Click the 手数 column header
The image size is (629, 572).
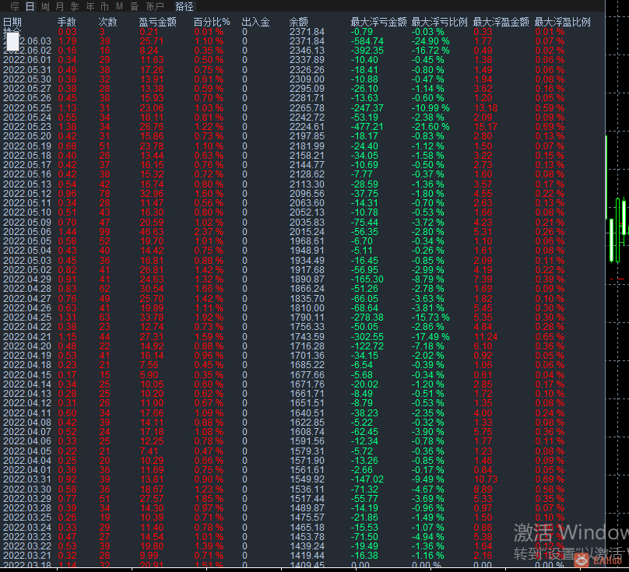67,22
